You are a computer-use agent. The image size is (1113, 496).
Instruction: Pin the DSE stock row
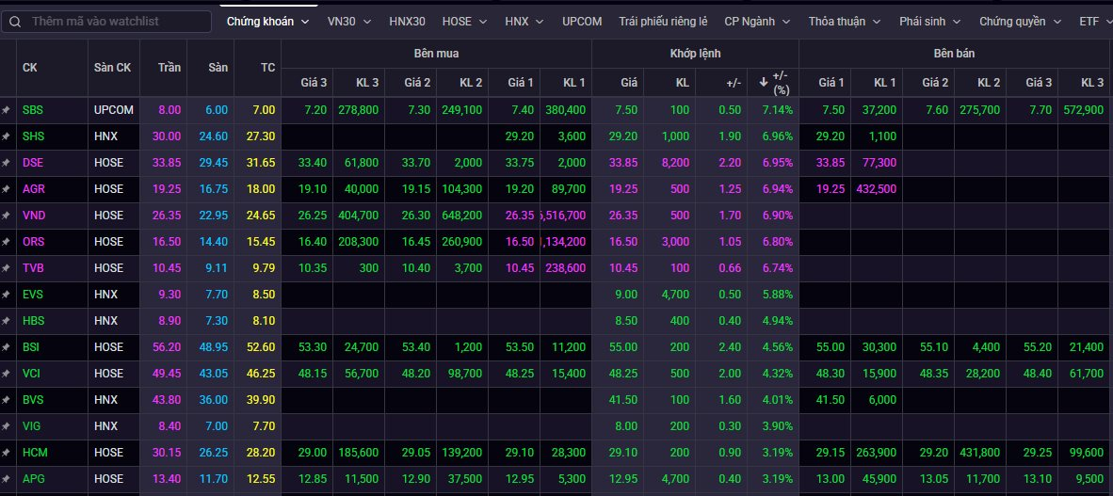6,163
